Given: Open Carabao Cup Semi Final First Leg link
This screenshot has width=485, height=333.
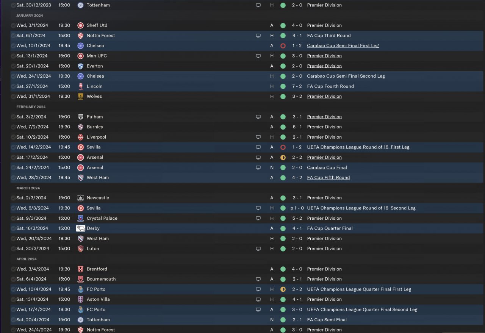Looking at the screenshot, I should pyautogui.click(x=343, y=46).
